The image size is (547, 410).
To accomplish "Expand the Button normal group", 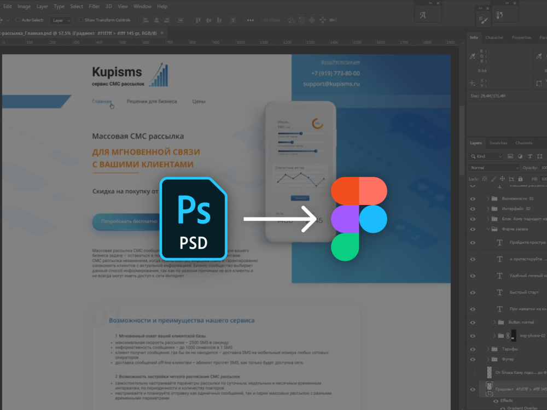I will click(x=494, y=323).
